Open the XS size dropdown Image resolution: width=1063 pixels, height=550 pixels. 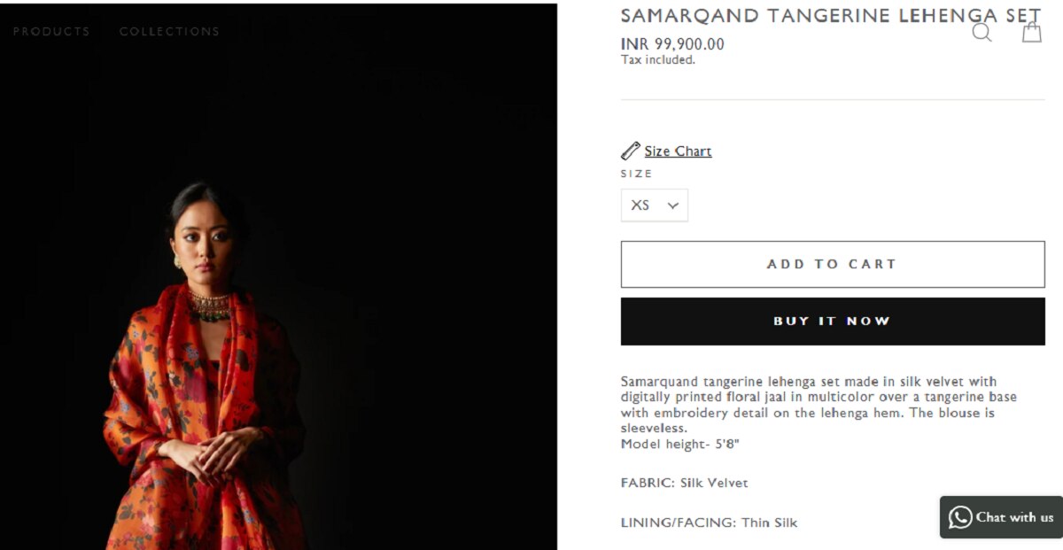(655, 205)
